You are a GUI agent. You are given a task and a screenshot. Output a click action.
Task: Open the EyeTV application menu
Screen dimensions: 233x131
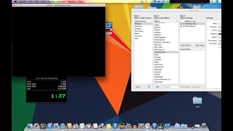pyautogui.click(x=23, y=1)
